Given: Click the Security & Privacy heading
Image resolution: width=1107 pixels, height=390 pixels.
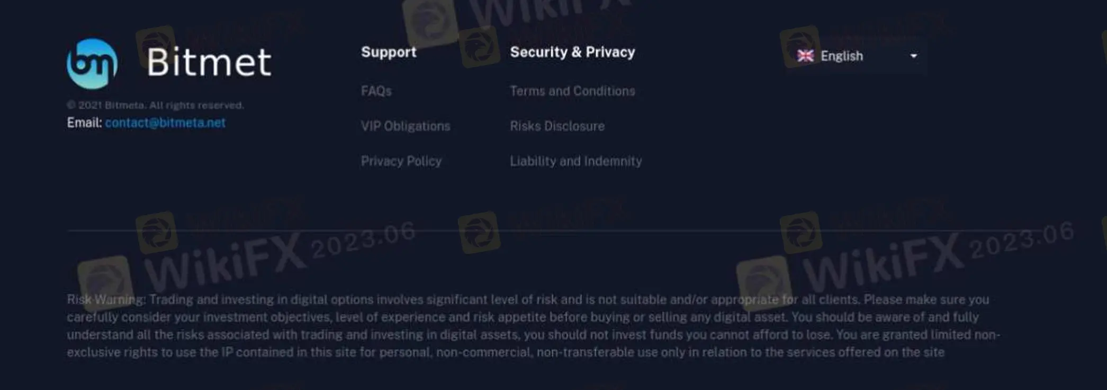Looking at the screenshot, I should tap(572, 52).
